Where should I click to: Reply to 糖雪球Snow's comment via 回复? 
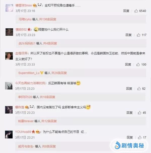(126, 11)
